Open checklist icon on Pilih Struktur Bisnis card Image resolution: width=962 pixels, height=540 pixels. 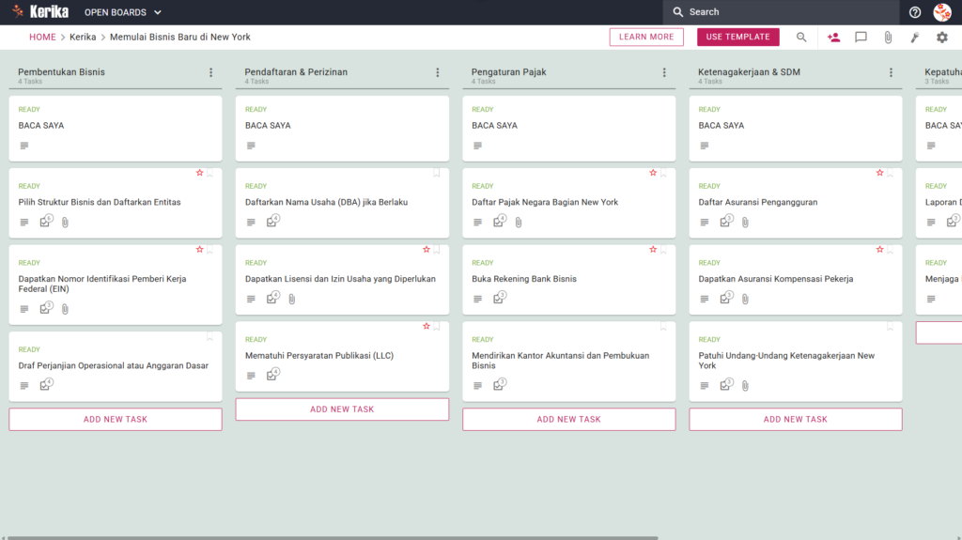click(x=46, y=221)
